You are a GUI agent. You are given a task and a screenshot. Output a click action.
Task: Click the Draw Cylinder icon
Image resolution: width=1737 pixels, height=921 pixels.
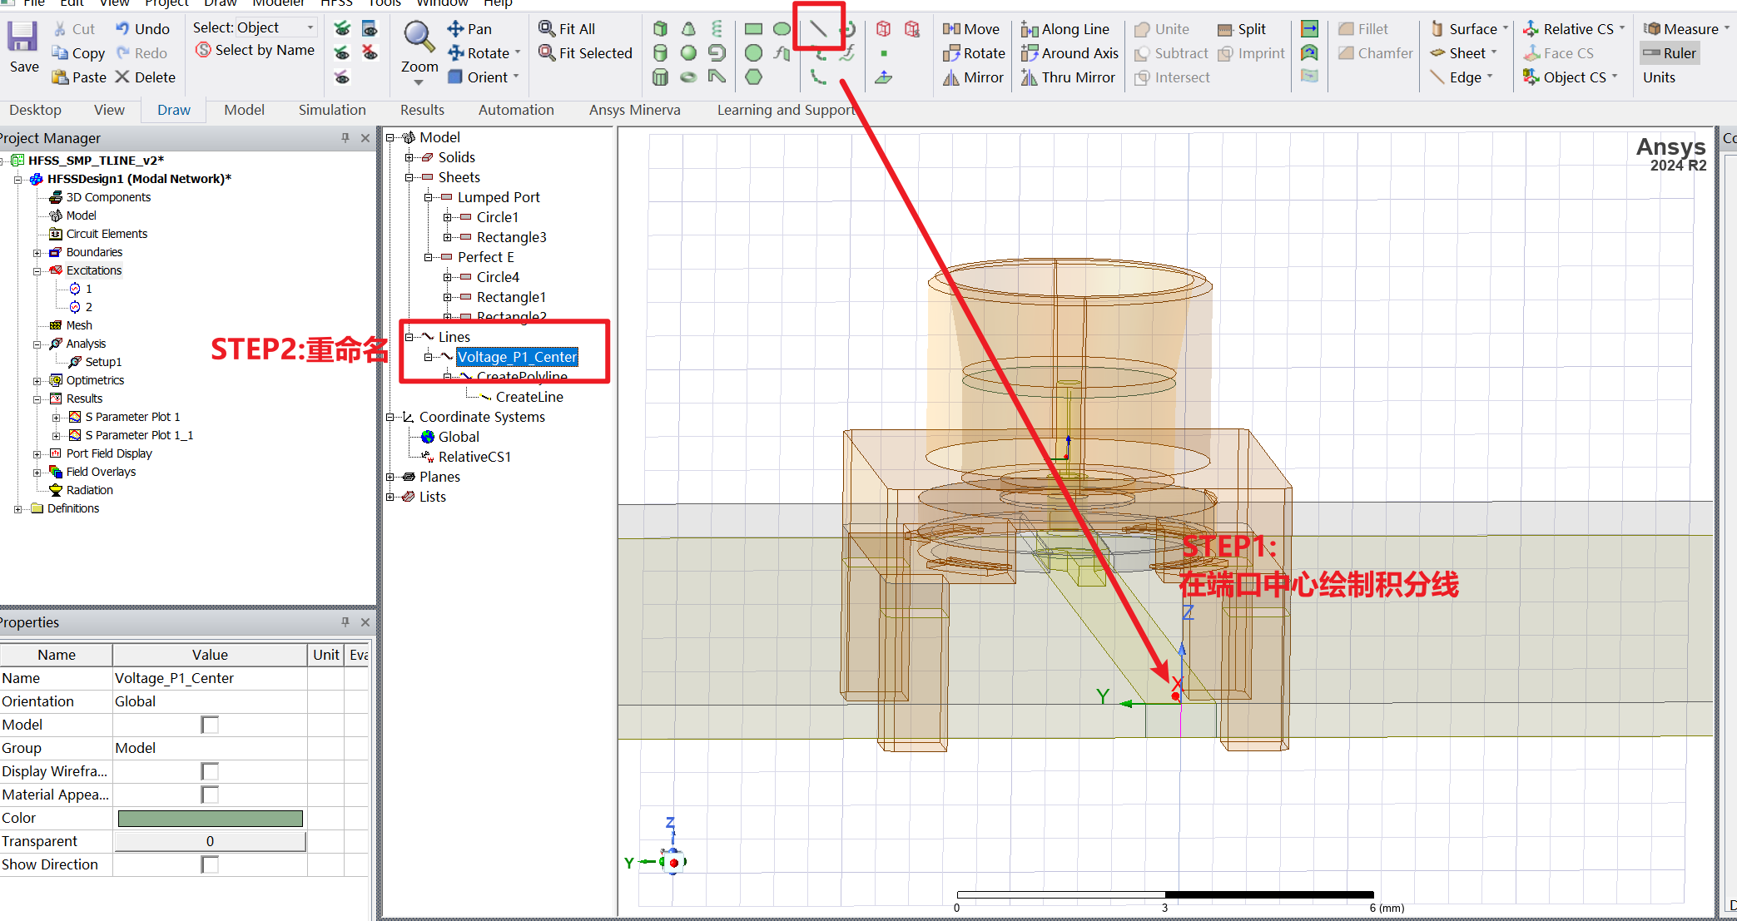tap(660, 53)
